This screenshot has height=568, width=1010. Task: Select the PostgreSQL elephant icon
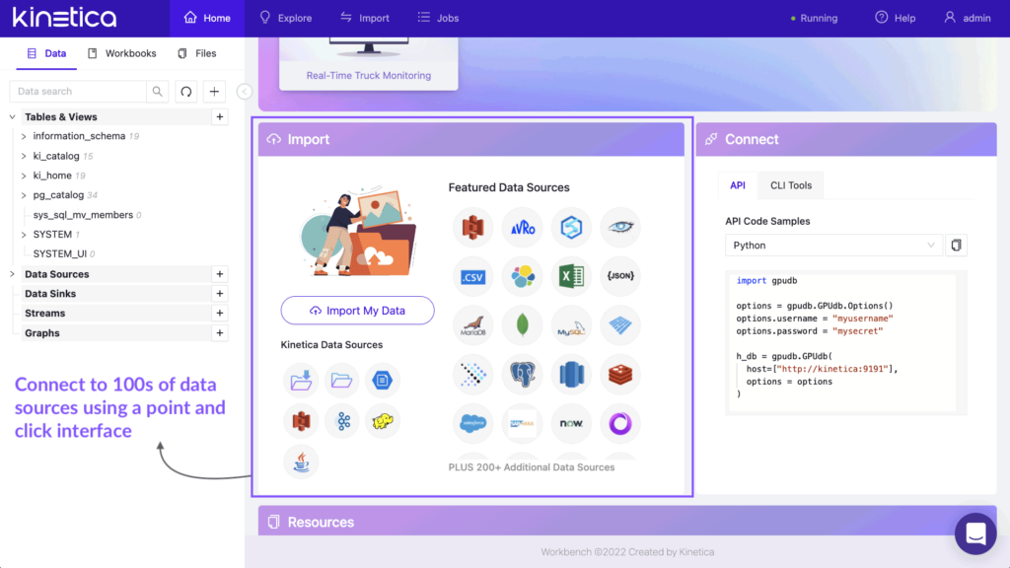(523, 375)
